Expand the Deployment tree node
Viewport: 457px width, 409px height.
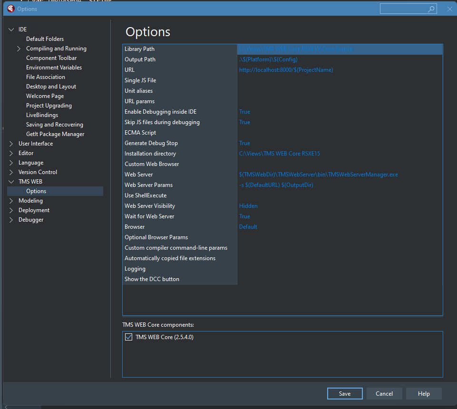point(11,210)
